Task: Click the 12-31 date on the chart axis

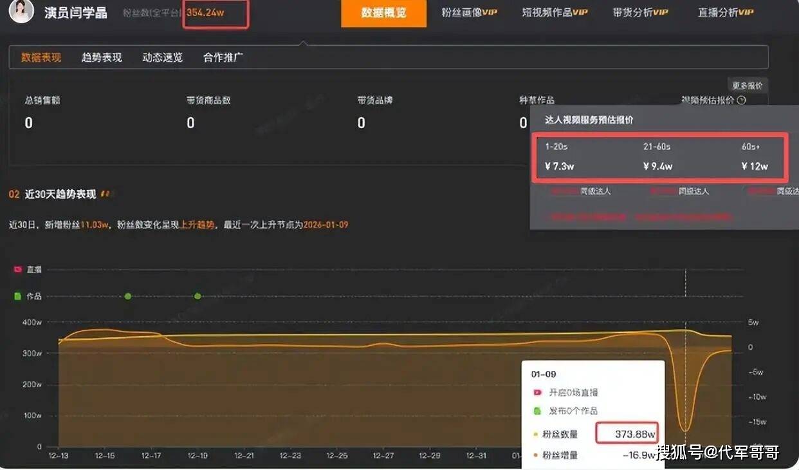Action: (x=476, y=455)
